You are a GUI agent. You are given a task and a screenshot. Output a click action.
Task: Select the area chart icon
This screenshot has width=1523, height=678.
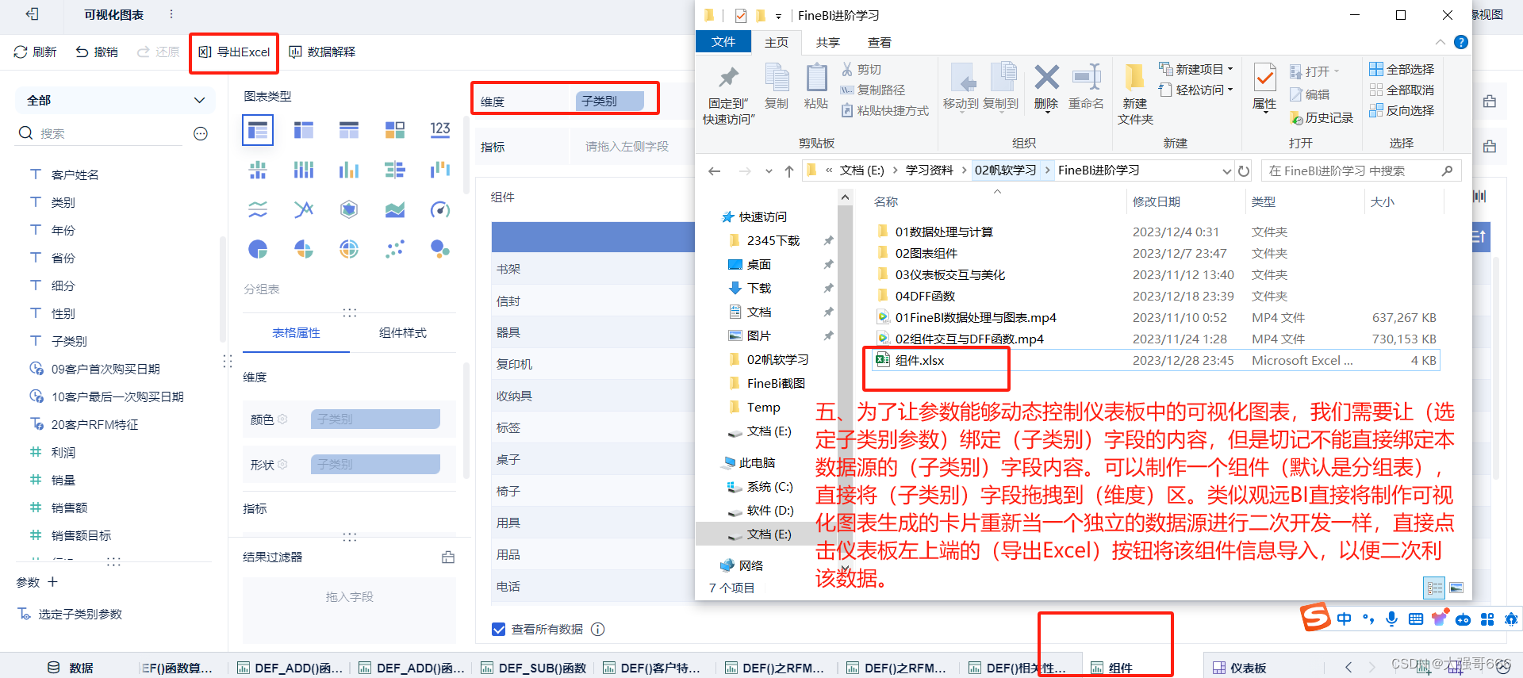click(x=395, y=209)
